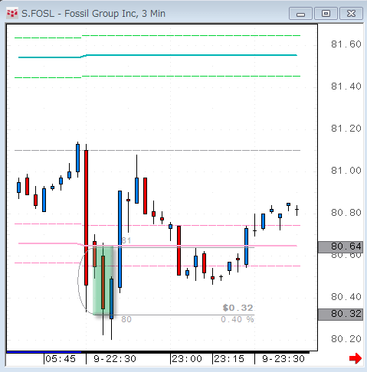The height and width of the screenshot is (372, 367).
Task: Click the blue scroll indicator bar at bottom
Action: (x=44, y=352)
